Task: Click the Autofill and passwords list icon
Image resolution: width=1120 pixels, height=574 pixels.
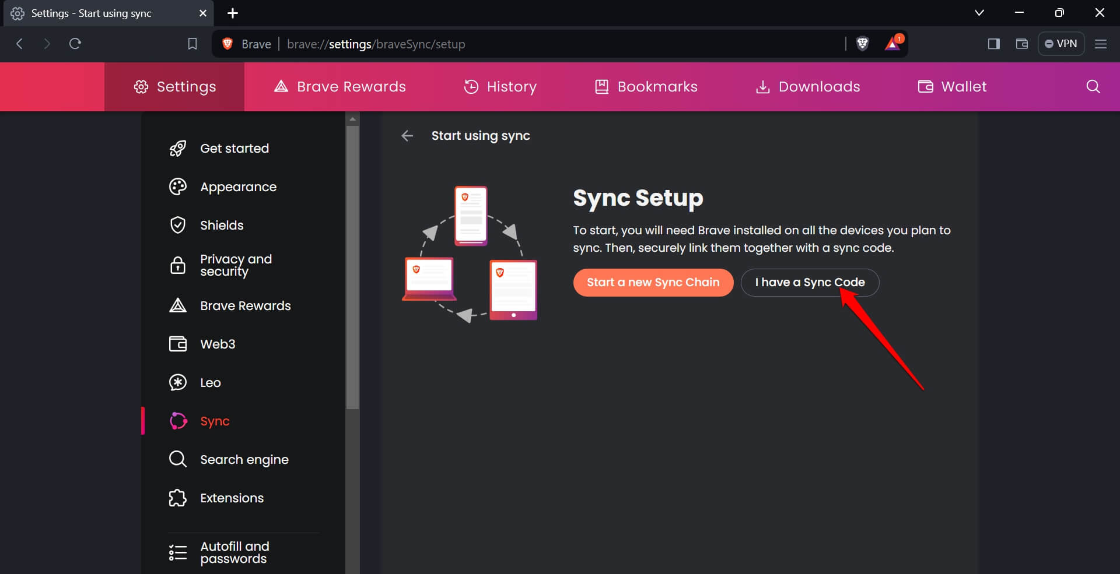Action: [178, 552]
